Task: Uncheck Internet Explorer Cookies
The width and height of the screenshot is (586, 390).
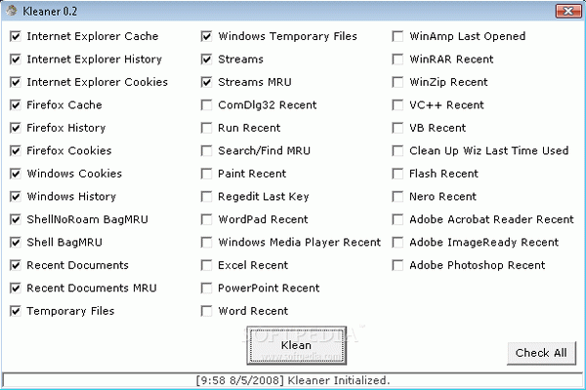Action: pos(16,82)
